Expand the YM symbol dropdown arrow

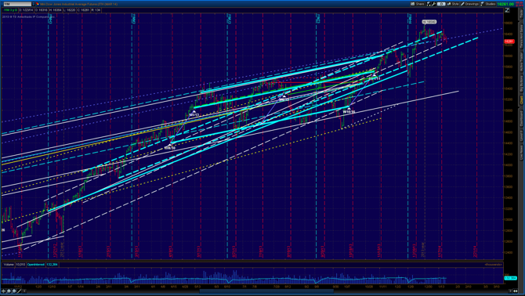coord(33,4)
